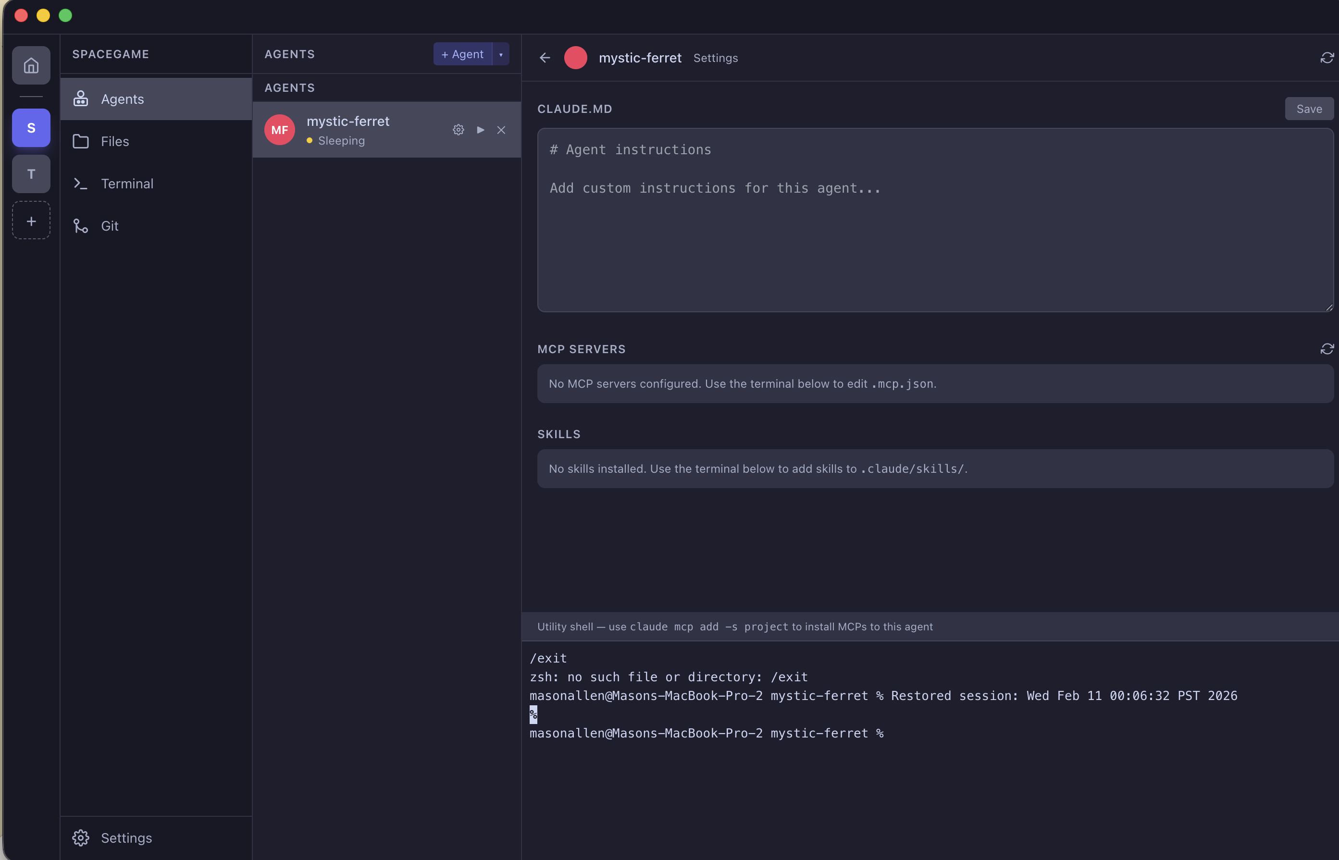Refresh the MCP Servers list
This screenshot has height=860, width=1339.
coord(1327,348)
